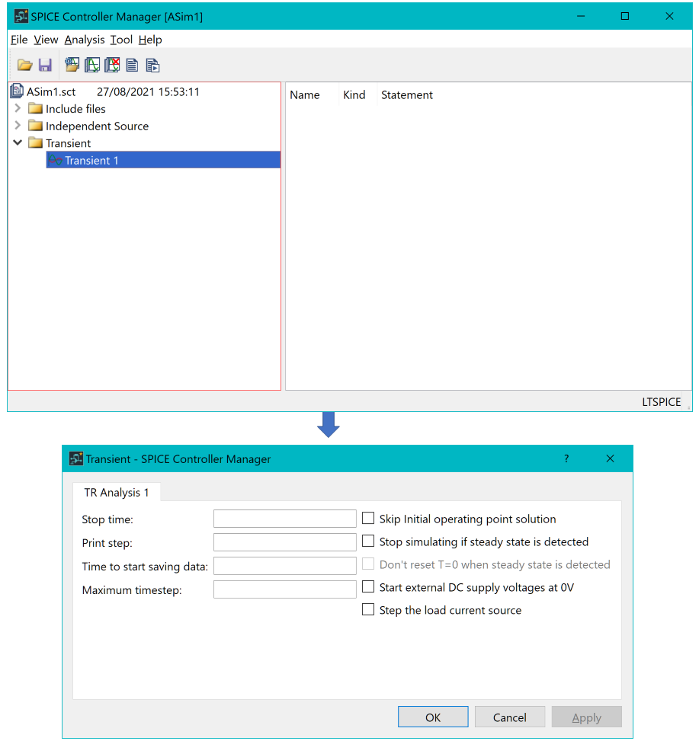
Task: Click the open folder toolbar icon
Action: coord(24,65)
